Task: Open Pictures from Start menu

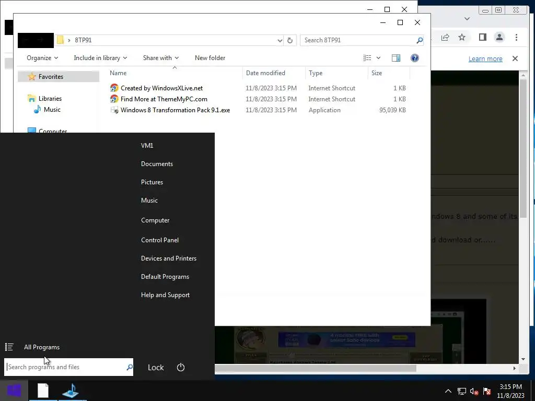Action: coord(152,182)
